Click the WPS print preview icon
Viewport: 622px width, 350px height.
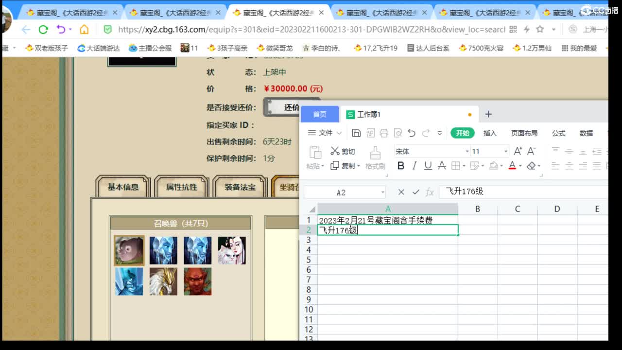click(x=398, y=133)
